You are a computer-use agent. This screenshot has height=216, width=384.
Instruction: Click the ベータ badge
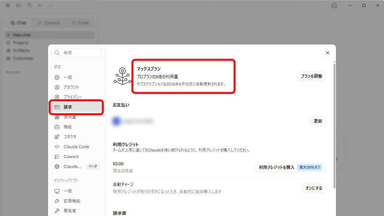93,166
